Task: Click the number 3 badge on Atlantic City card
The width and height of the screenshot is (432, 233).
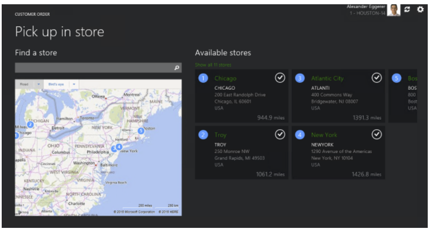Action: tap(300, 78)
